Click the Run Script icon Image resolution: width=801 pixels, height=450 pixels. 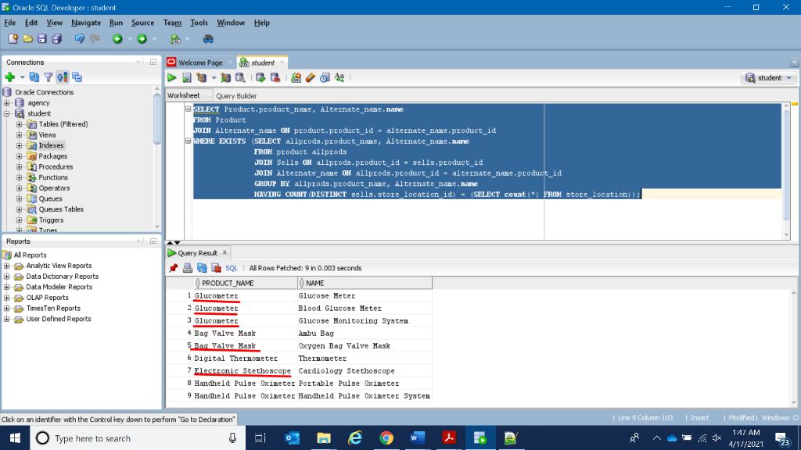[187, 77]
